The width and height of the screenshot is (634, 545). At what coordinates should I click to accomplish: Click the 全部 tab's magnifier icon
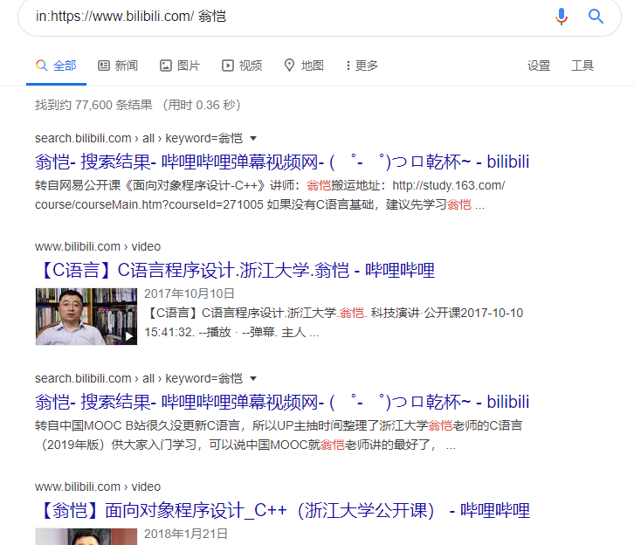point(42,66)
